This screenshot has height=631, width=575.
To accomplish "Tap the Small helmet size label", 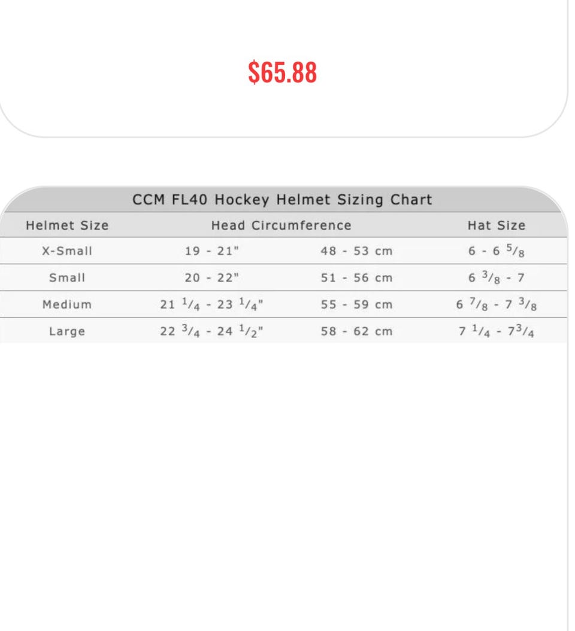I will click(x=67, y=278).
